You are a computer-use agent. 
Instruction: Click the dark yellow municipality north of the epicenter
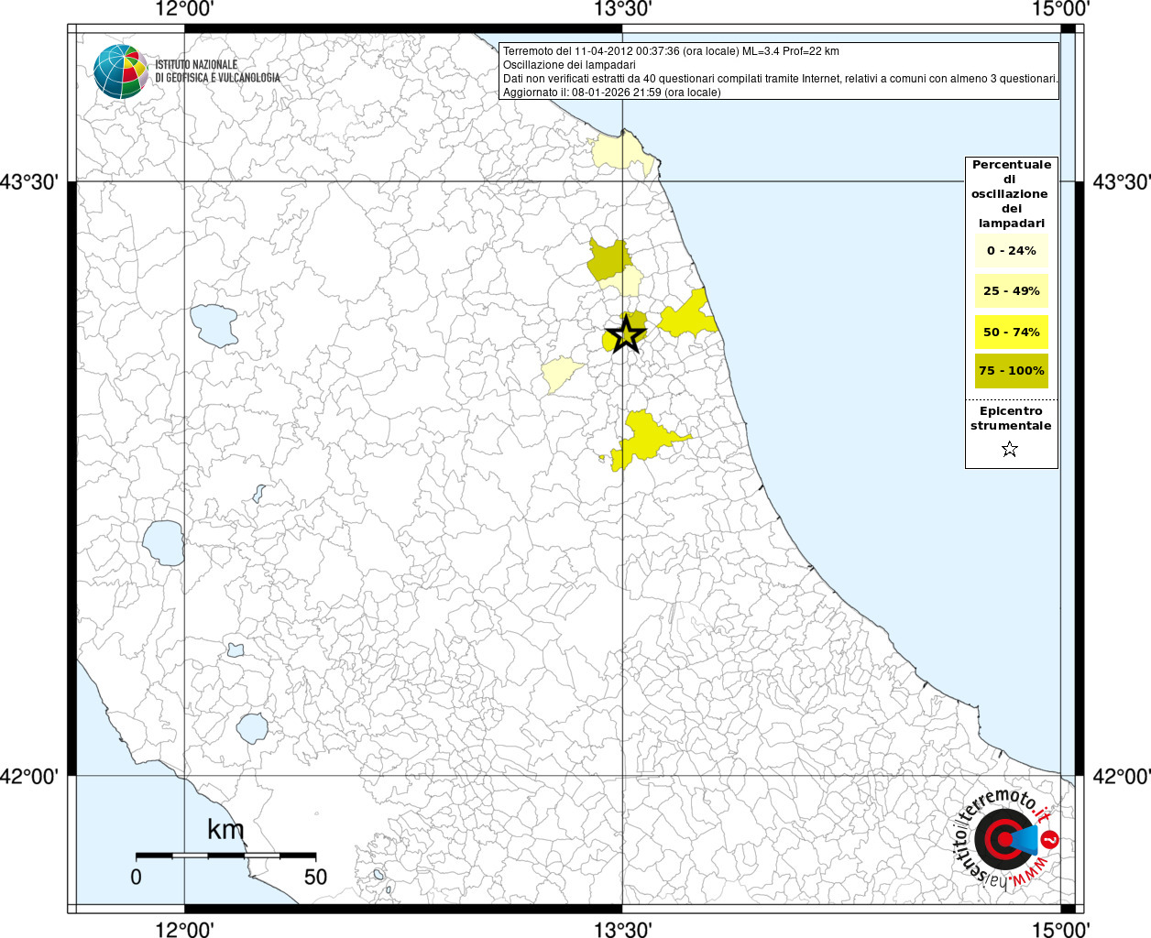[608, 259]
